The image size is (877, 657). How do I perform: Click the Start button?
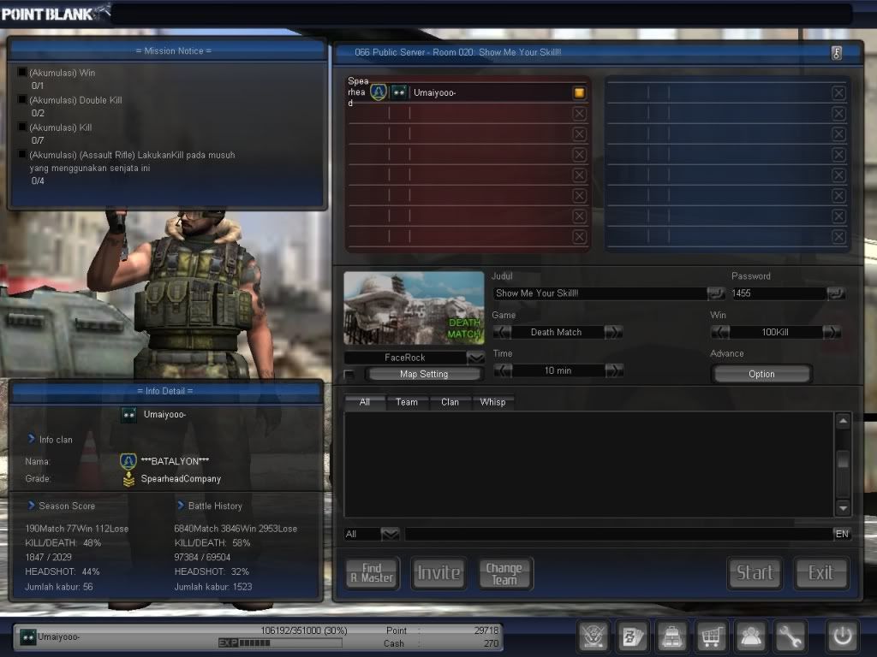[x=754, y=573]
